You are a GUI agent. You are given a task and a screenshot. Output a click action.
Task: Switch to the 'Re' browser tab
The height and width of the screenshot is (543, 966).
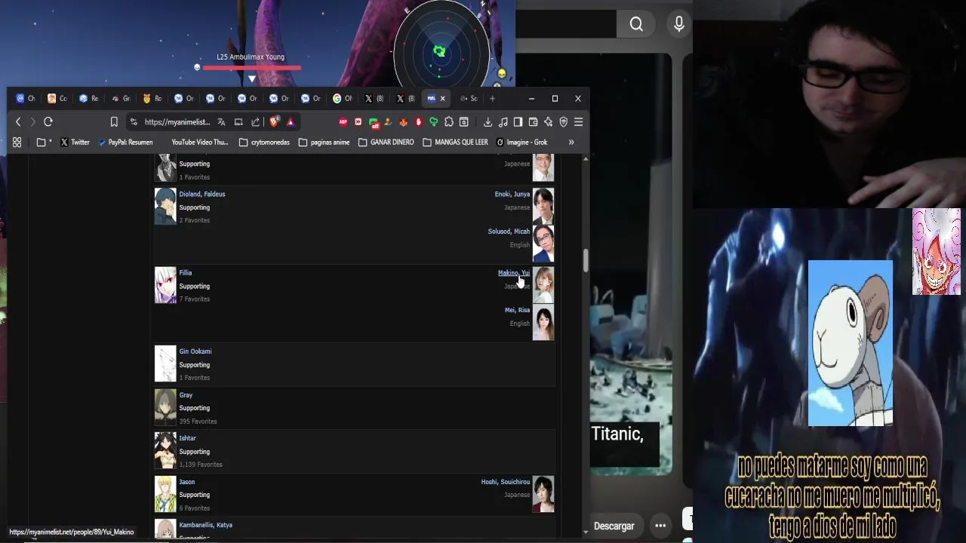(89, 98)
